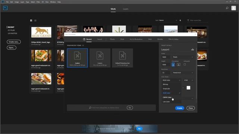Open the Help menu
Viewport: 239px width, 134px height.
click(x=59, y=2)
